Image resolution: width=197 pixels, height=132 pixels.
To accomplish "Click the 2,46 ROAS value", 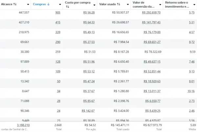I will pos(192,111).
